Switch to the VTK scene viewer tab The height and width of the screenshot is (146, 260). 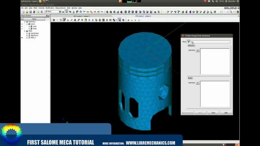tap(143, 16)
